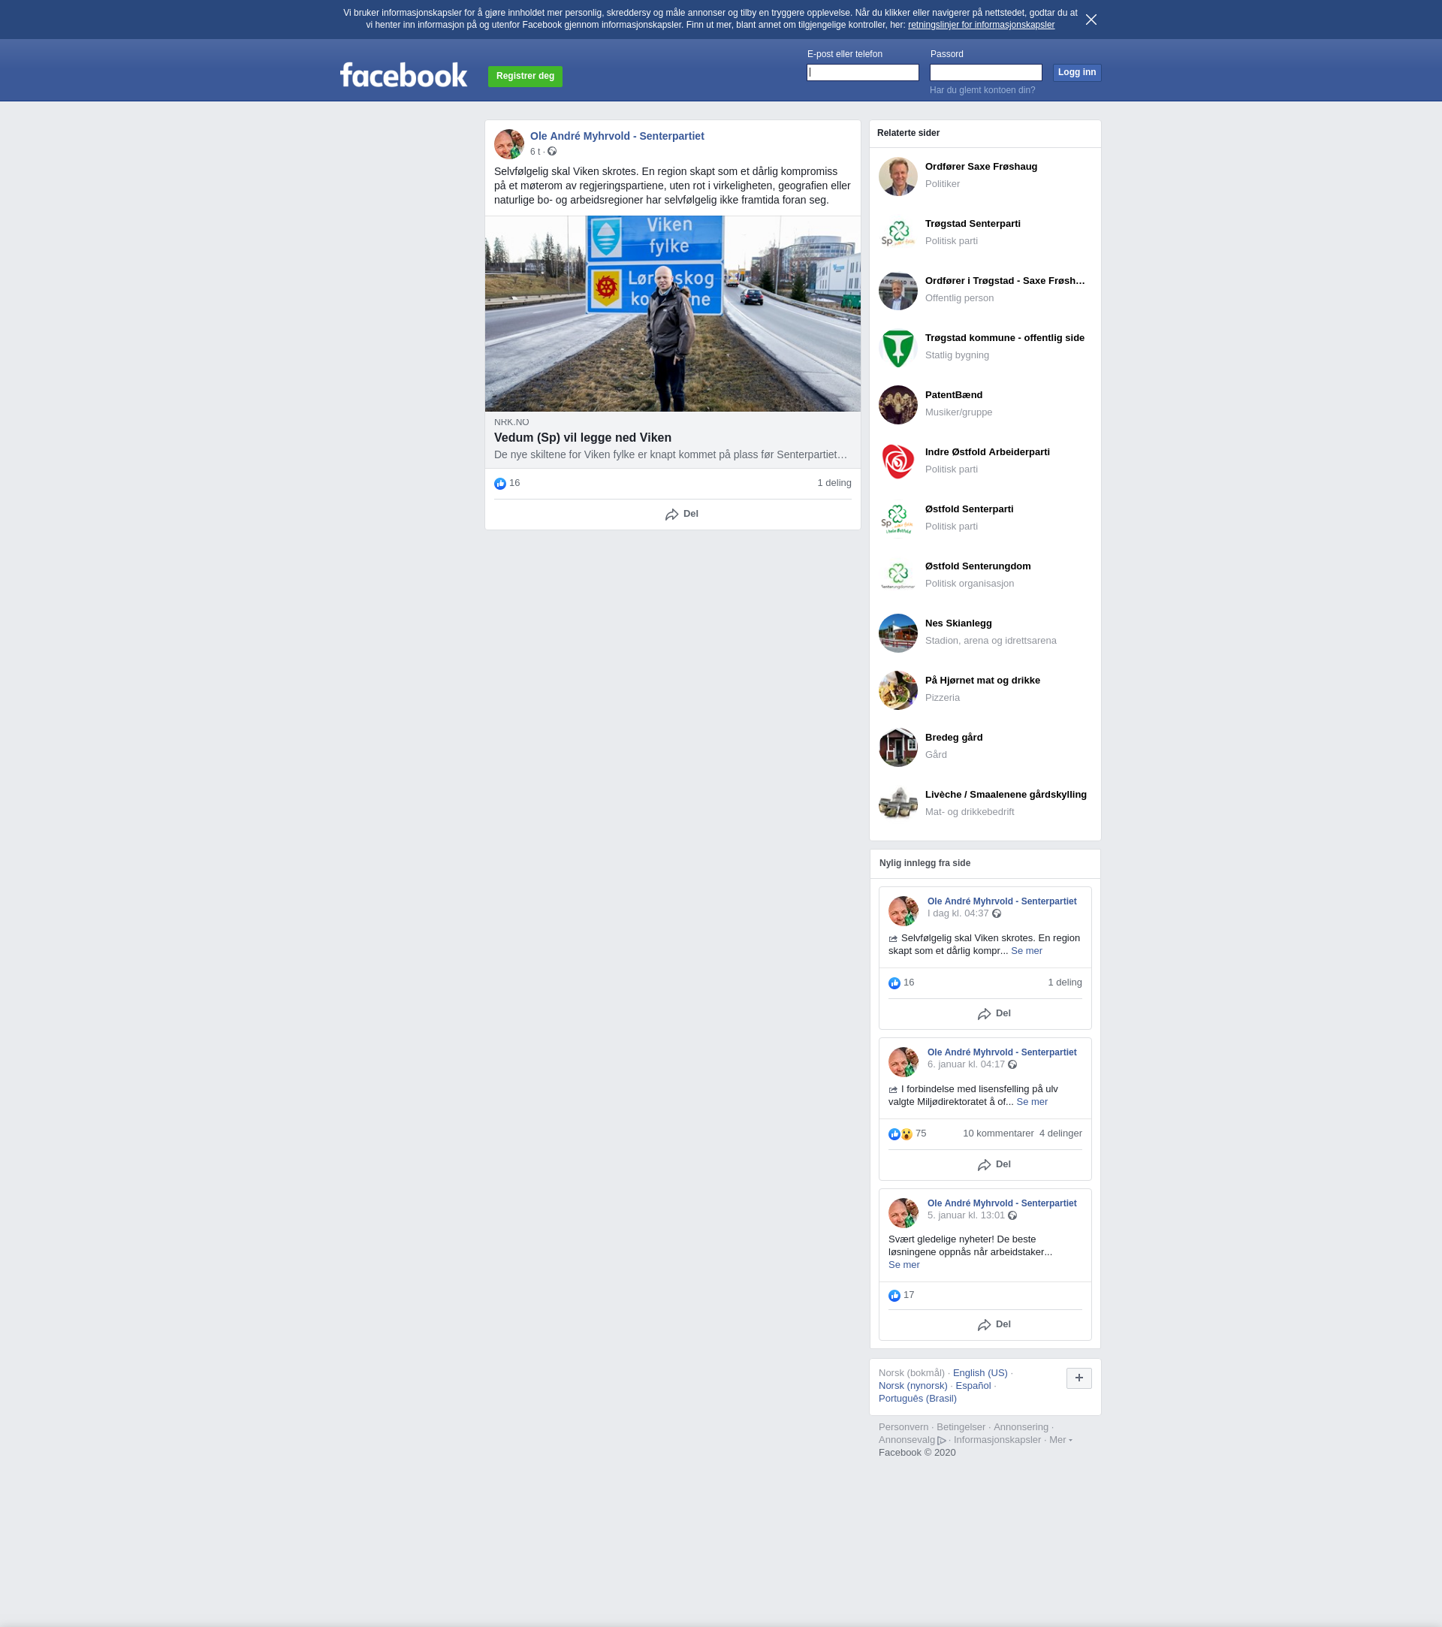Expand more languages with the plus button

pos(1078,1378)
